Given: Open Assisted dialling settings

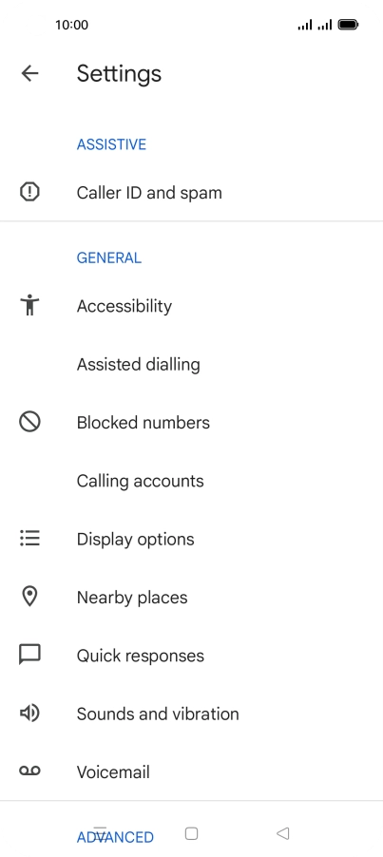Looking at the screenshot, I should pyautogui.click(x=191, y=364).
